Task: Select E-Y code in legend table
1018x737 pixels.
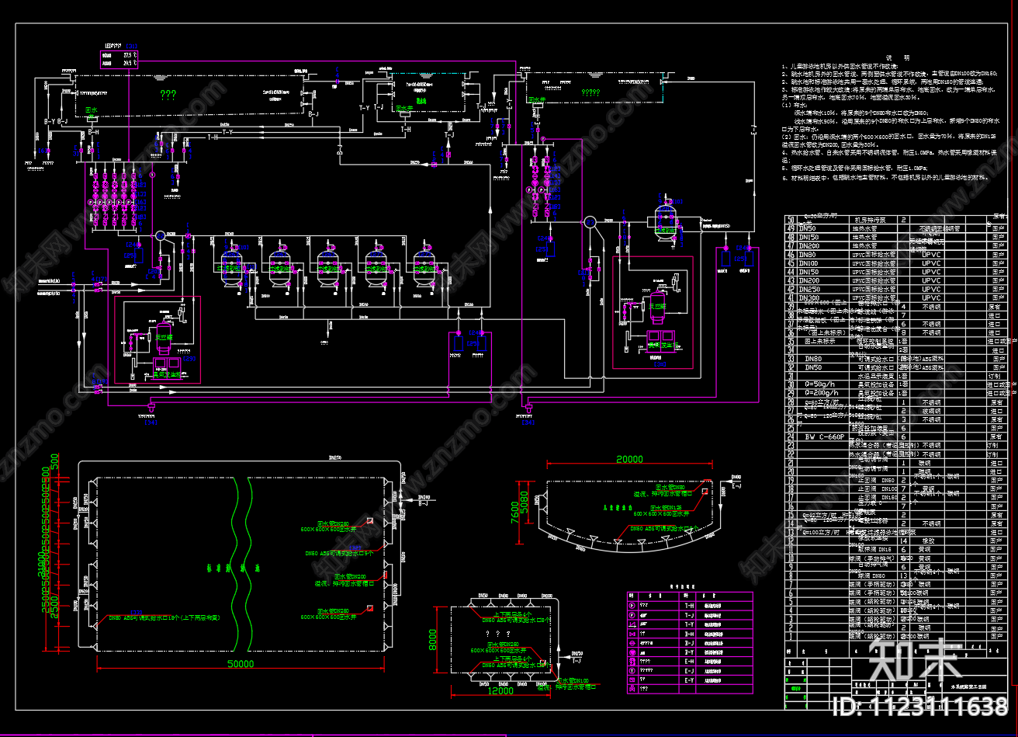Action: pos(690,680)
